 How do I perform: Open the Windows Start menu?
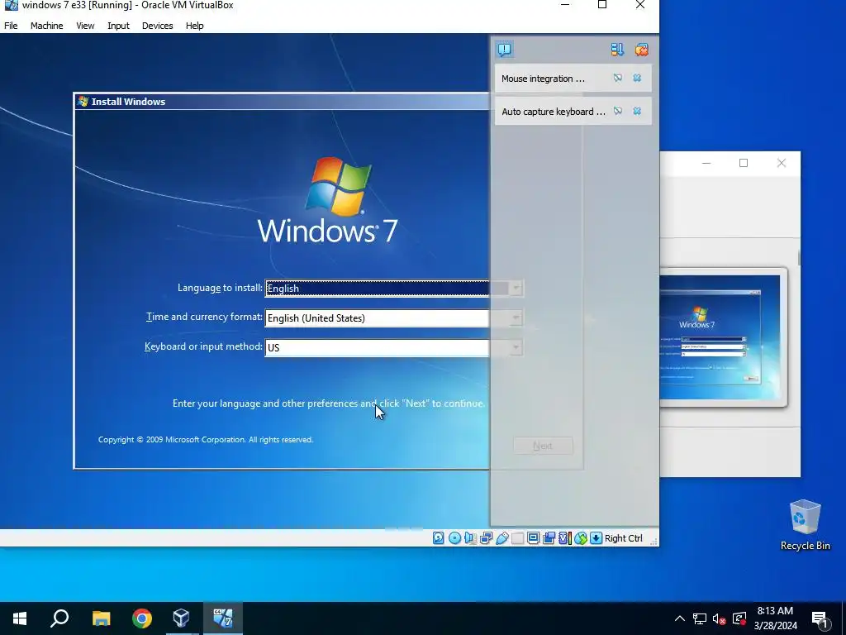click(x=20, y=618)
